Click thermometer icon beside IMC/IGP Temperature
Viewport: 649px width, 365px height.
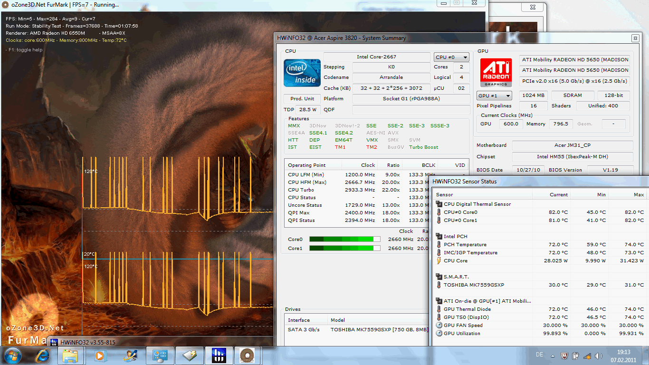pyautogui.click(x=439, y=253)
